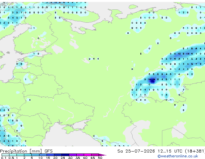Click the '30' legend scale label
Image resolution: width=205 pixels, height=159 pixels.
point(70,158)
